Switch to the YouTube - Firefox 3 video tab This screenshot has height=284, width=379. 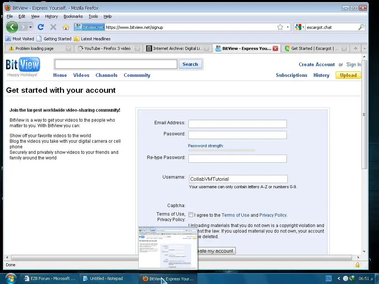[107, 48]
